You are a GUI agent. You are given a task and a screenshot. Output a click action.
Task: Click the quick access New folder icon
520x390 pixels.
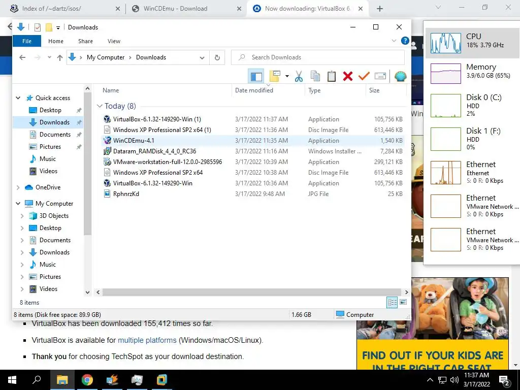point(49,27)
